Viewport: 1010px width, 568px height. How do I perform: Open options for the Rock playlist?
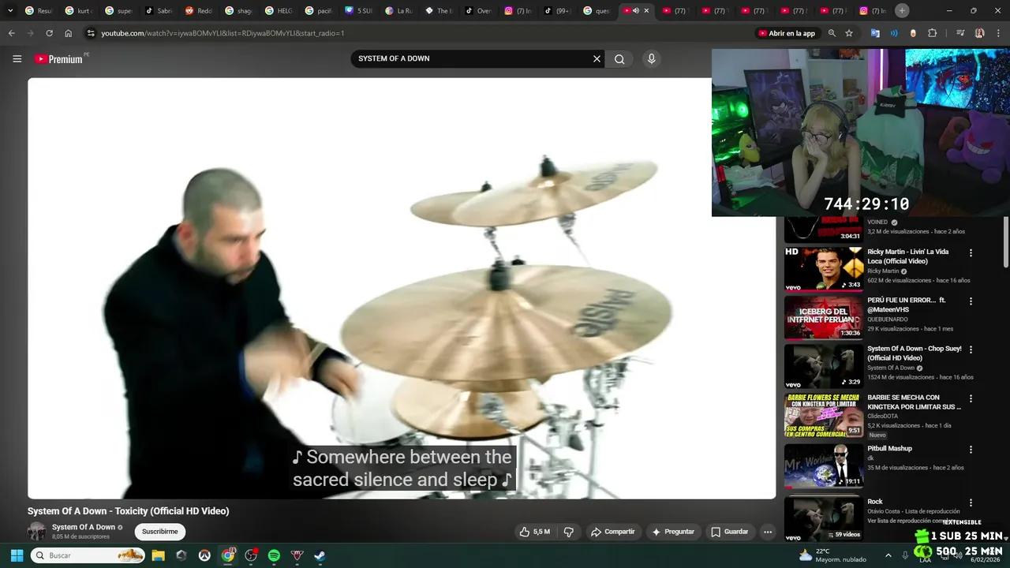point(971,503)
